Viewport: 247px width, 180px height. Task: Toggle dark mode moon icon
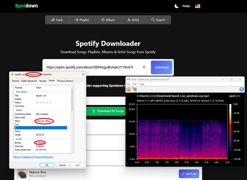pyautogui.click(x=176, y=6)
